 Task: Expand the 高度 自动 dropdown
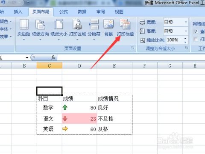point(186,31)
